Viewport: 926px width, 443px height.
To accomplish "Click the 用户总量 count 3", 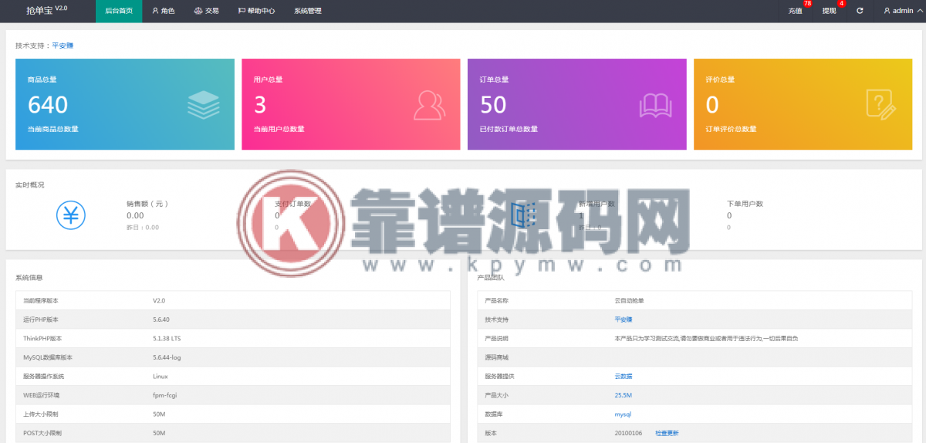I will coord(260,104).
